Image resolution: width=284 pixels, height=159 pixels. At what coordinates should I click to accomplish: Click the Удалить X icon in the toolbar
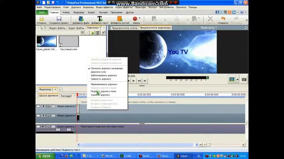(x=210, y=19)
